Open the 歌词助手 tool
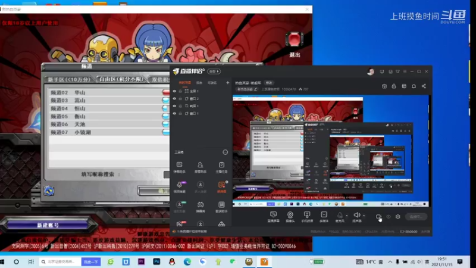 coord(221,207)
